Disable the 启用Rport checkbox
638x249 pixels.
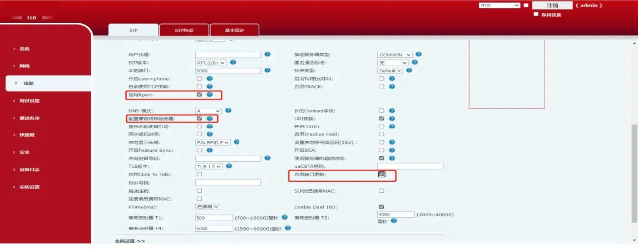click(199, 94)
